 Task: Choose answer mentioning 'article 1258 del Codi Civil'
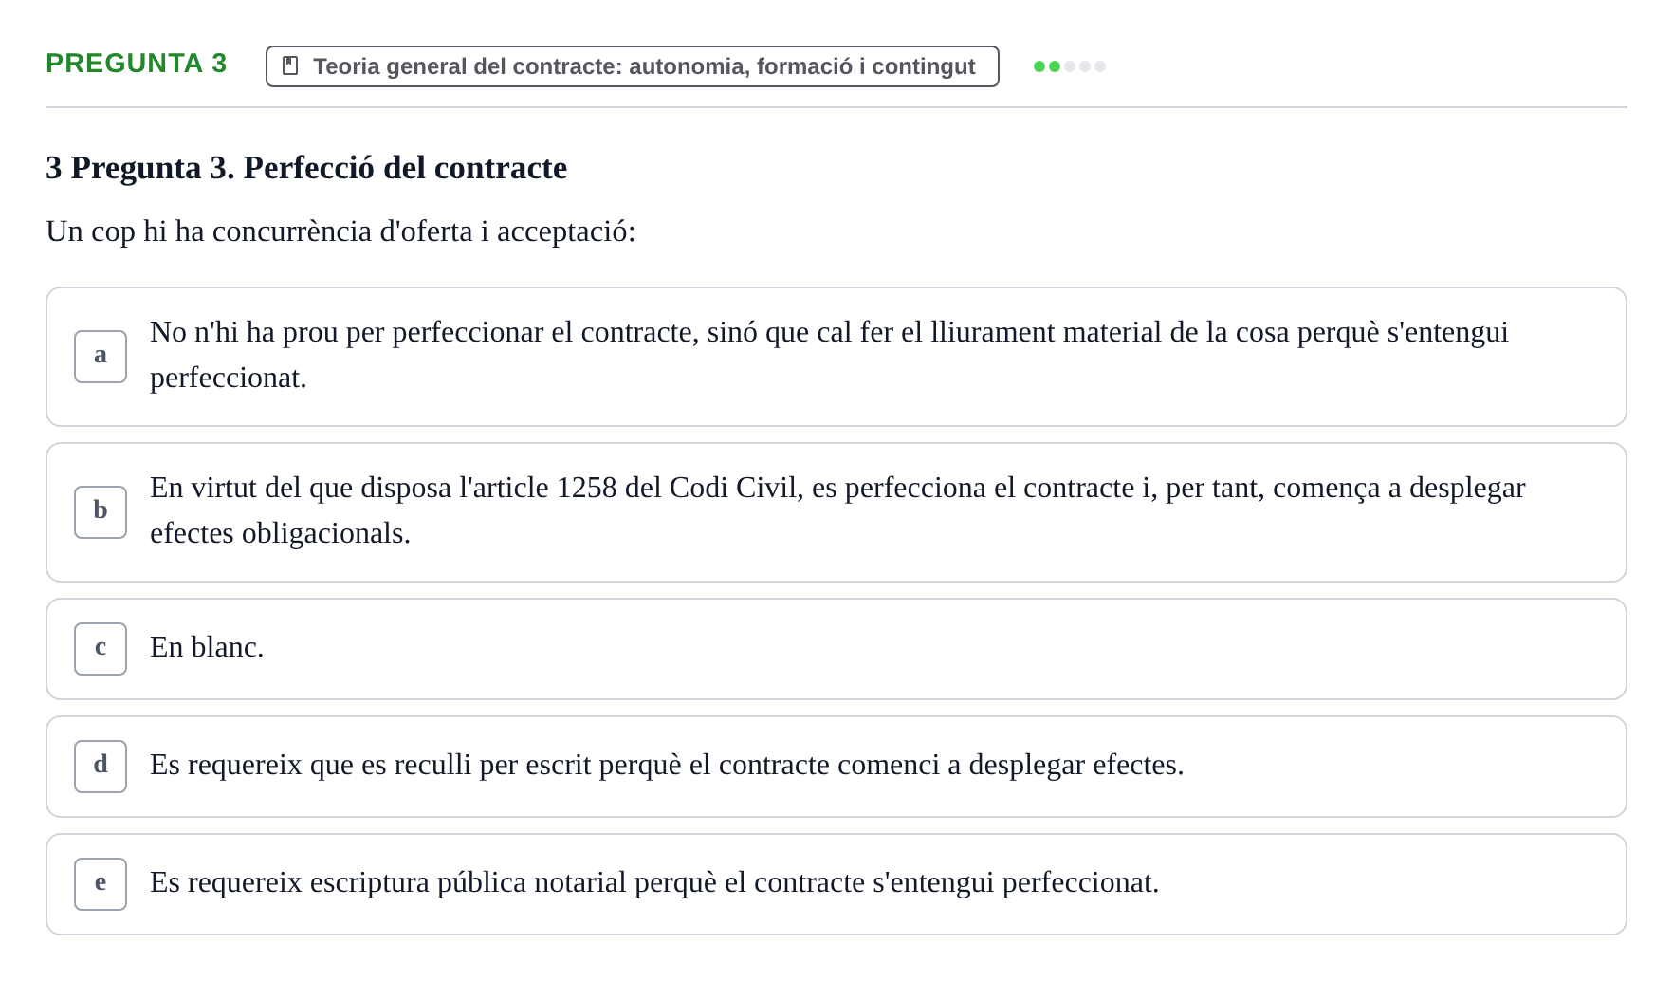tap(836, 512)
